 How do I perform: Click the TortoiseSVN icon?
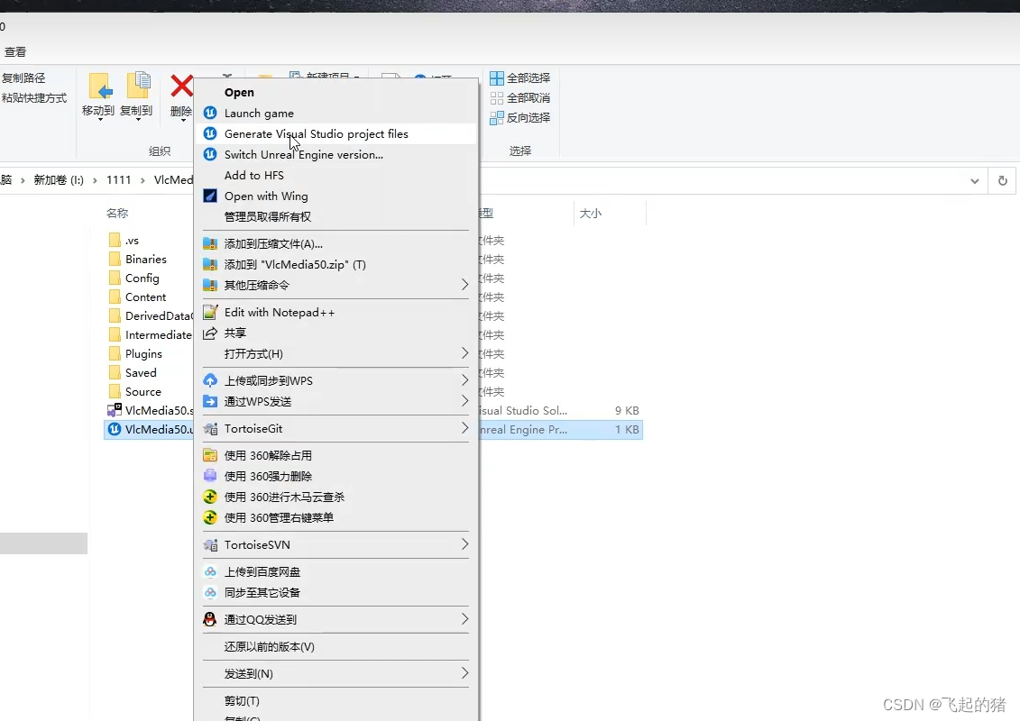pos(210,545)
